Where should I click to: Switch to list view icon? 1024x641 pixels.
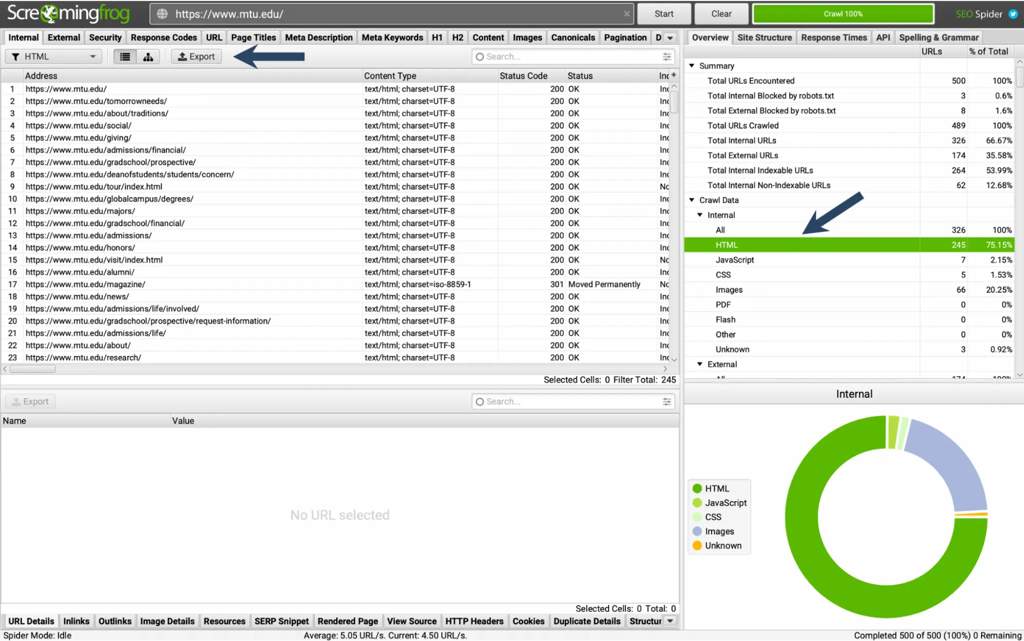pyautogui.click(x=124, y=57)
